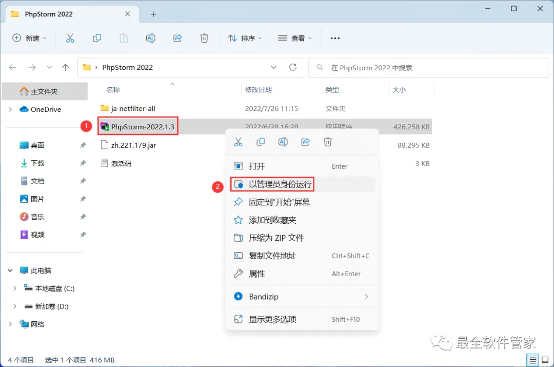Switch to large thumbnails view icon in status bar
This screenshot has height=367, width=554.
coord(545,360)
